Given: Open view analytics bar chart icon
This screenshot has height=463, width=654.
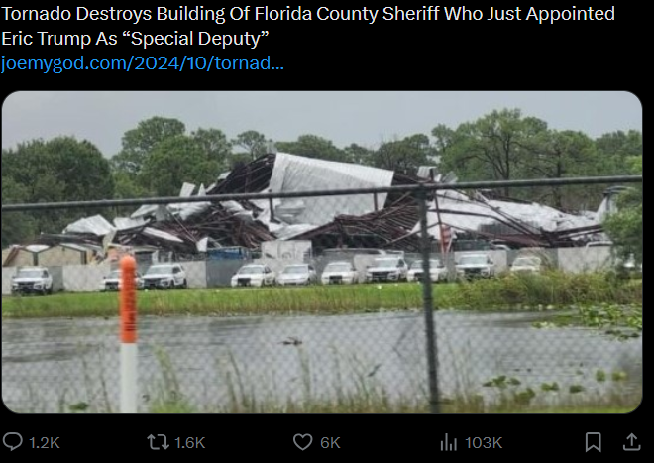Looking at the screenshot, I should tap(448, 442).
